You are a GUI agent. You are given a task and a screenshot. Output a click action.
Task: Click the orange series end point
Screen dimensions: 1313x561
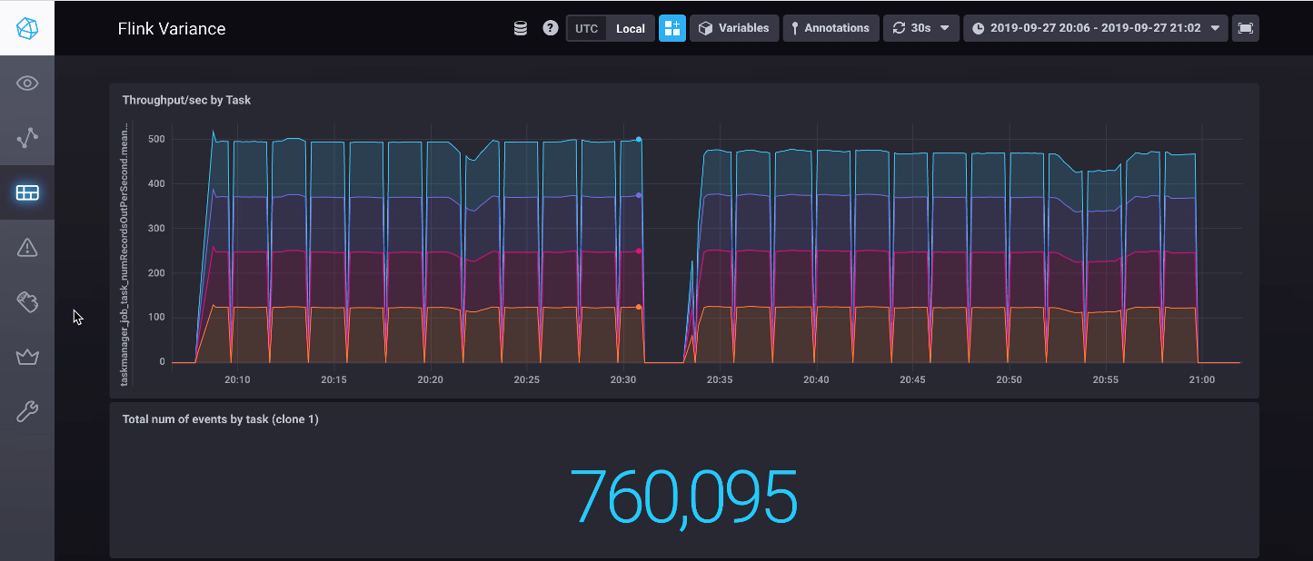[x=639, y=307]
